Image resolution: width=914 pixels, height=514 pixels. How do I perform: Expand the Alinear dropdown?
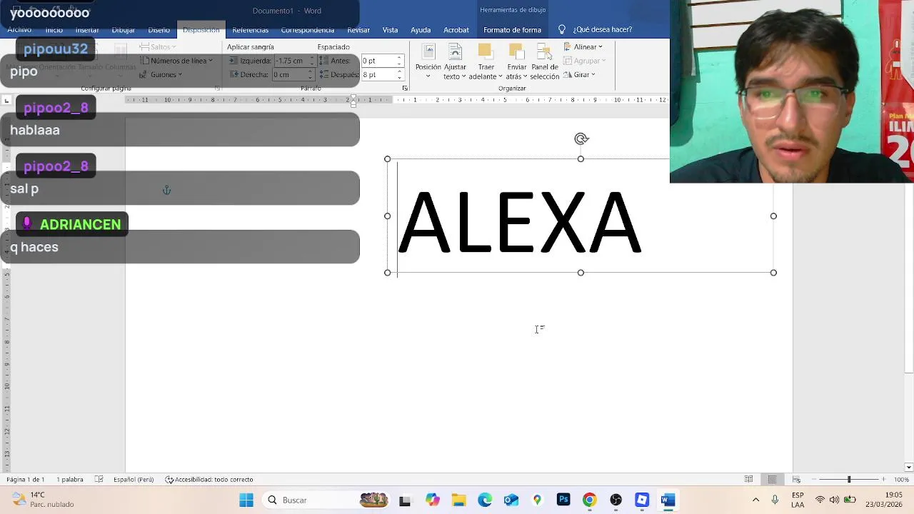[x=583, y=47]
